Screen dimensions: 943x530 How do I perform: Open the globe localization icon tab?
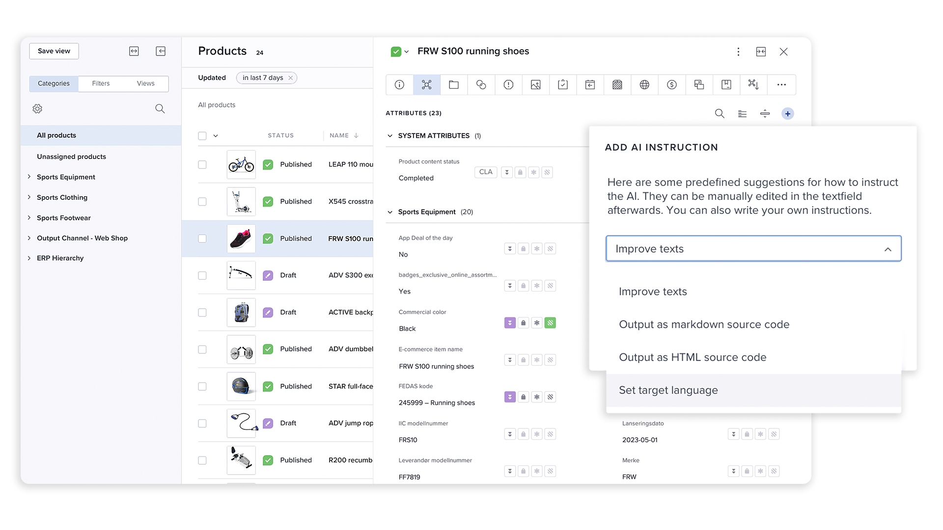(644, 84)
